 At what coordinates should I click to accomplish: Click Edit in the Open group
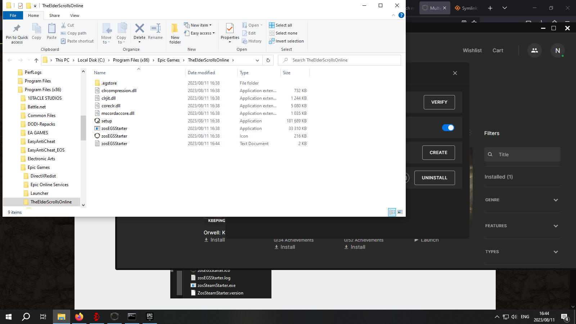[249, 33]
